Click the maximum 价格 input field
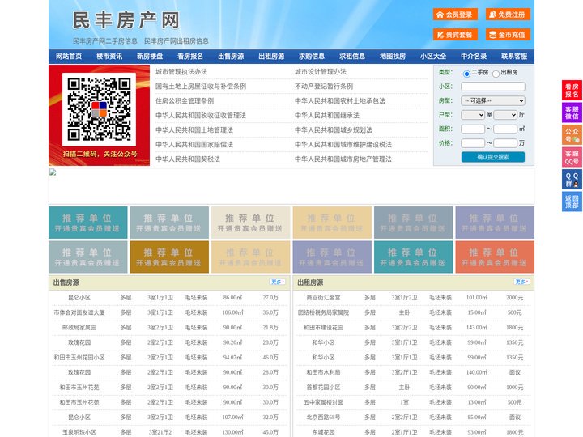The image size is (583, 437). click(x=505, y=143)
